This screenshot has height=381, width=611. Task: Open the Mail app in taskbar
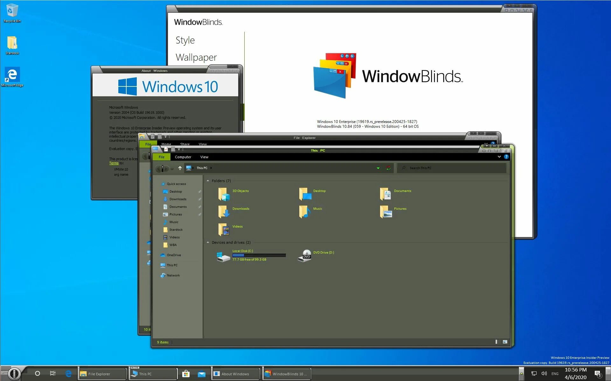pos(202,374)
